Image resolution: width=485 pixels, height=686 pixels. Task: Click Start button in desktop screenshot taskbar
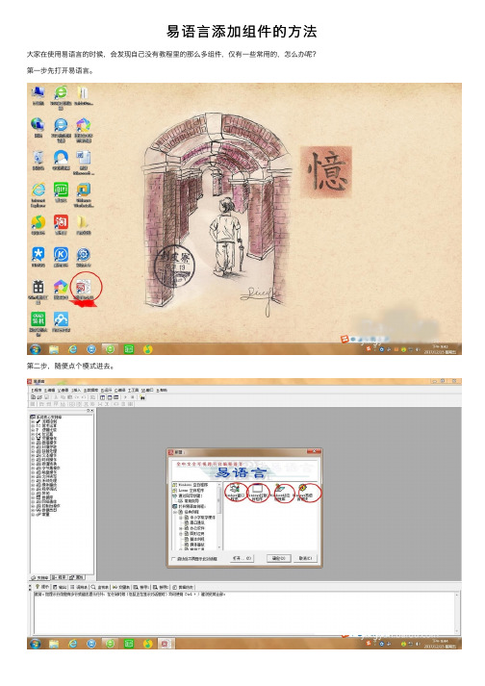point(35,349)
